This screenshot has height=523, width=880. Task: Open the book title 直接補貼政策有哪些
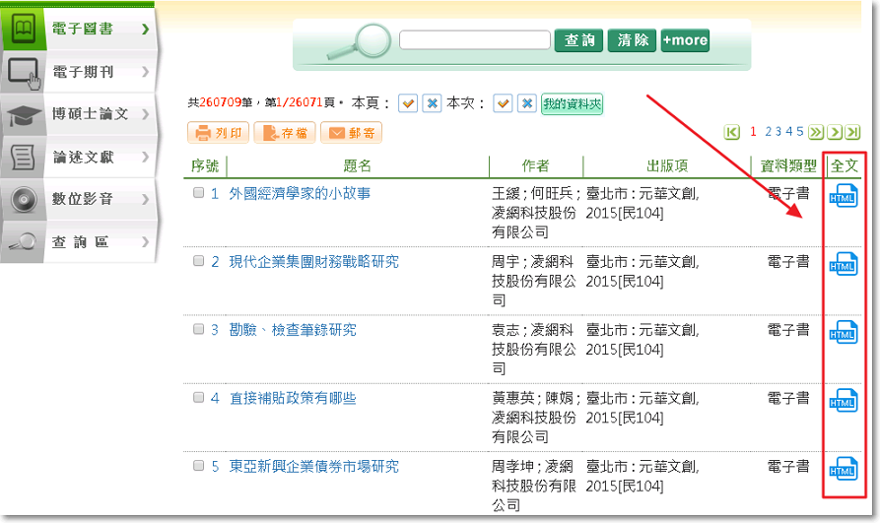tap(293, 399)
